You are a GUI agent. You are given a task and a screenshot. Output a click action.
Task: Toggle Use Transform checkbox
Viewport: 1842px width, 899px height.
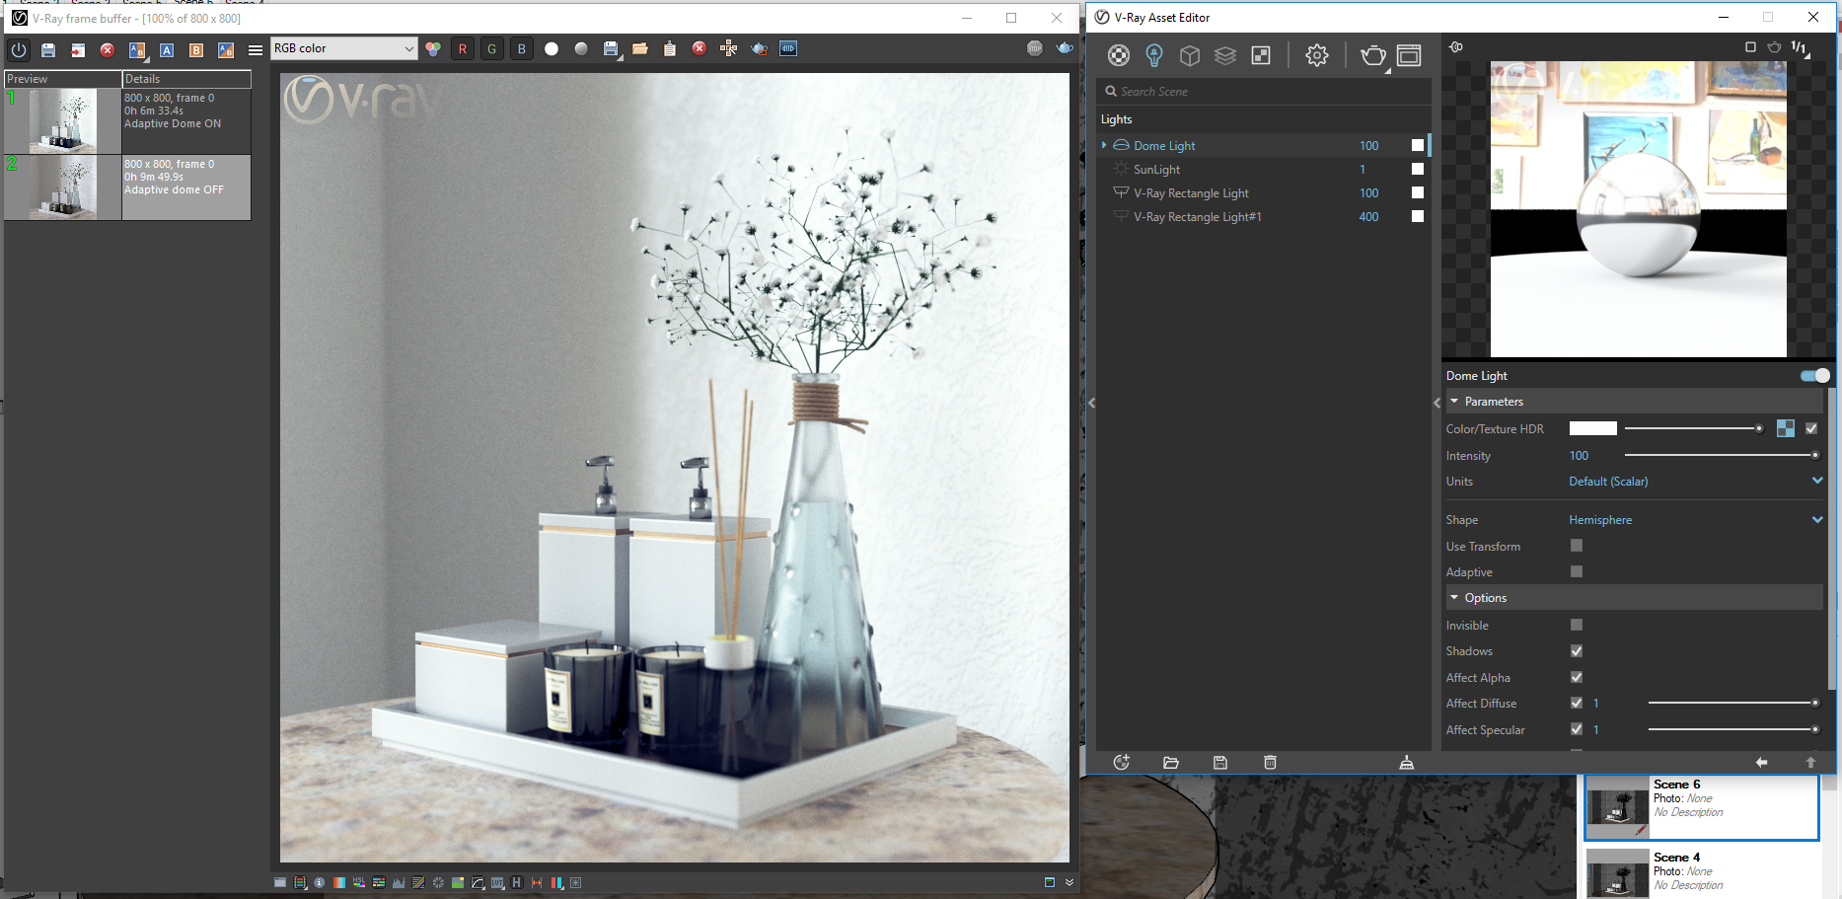coord(1577,545)
